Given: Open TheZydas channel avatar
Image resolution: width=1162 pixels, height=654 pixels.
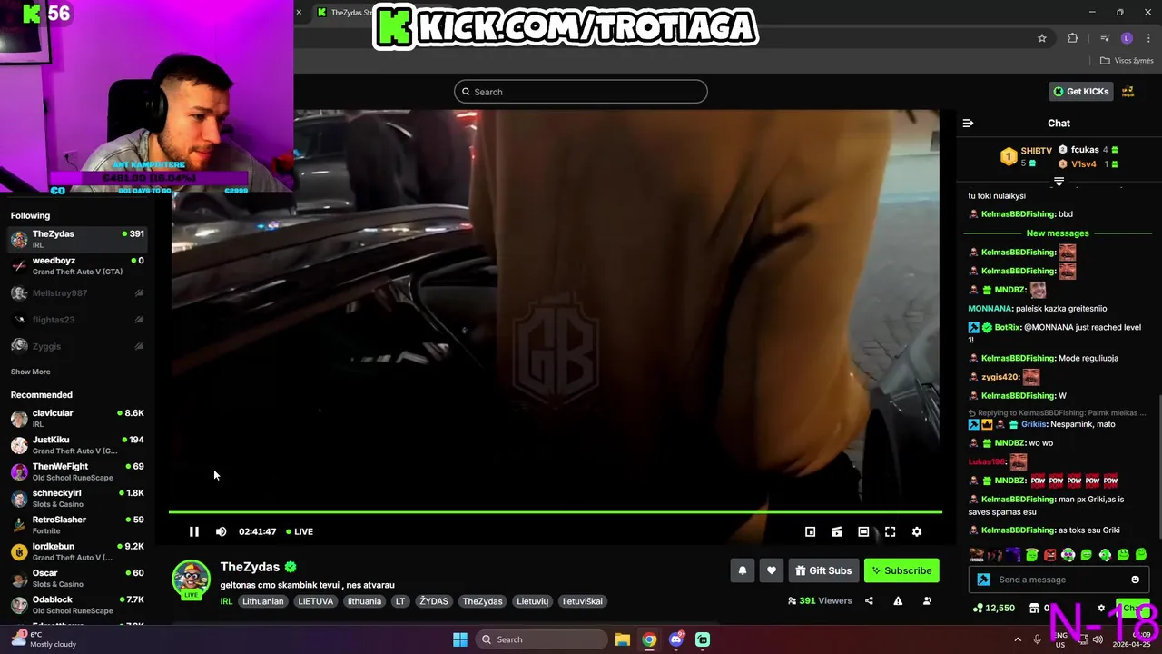Looking at the screenshot, I should pyautogui.click(x=191, y=580).
